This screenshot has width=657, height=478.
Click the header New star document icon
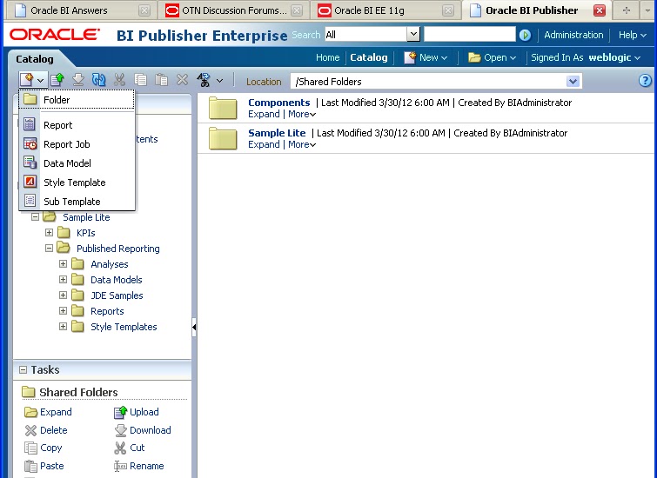click(410, 57)
